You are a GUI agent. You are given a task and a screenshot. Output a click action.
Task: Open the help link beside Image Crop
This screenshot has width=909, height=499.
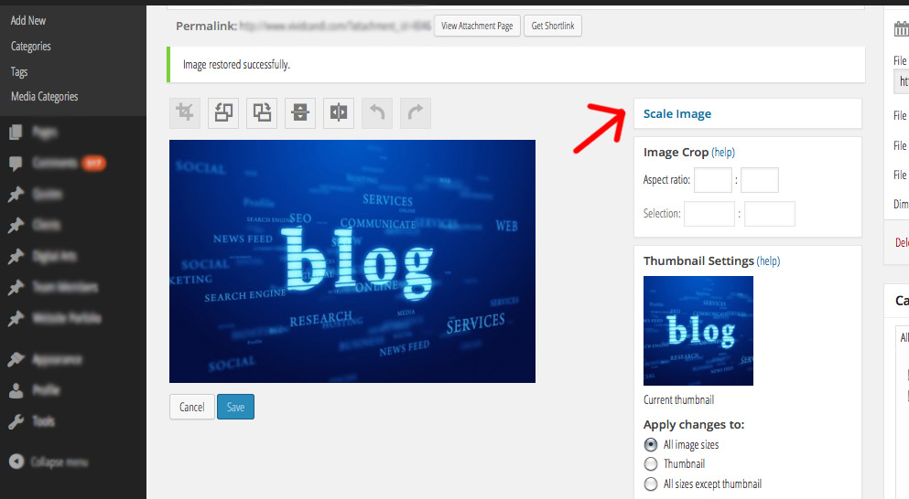tap(723, 153)
